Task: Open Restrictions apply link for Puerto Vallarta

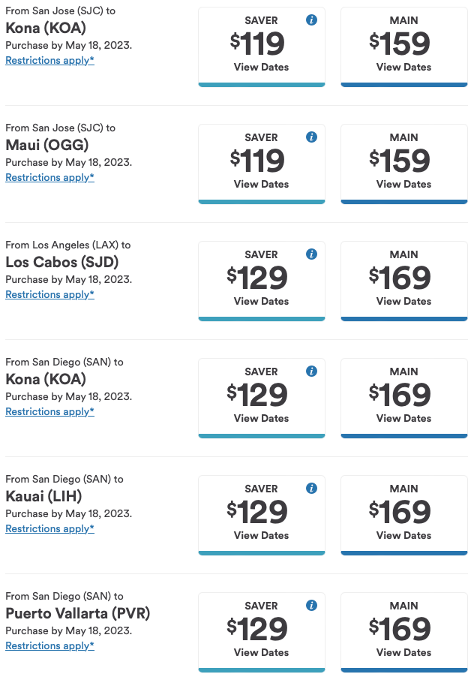Action: [x=49, y=645]
